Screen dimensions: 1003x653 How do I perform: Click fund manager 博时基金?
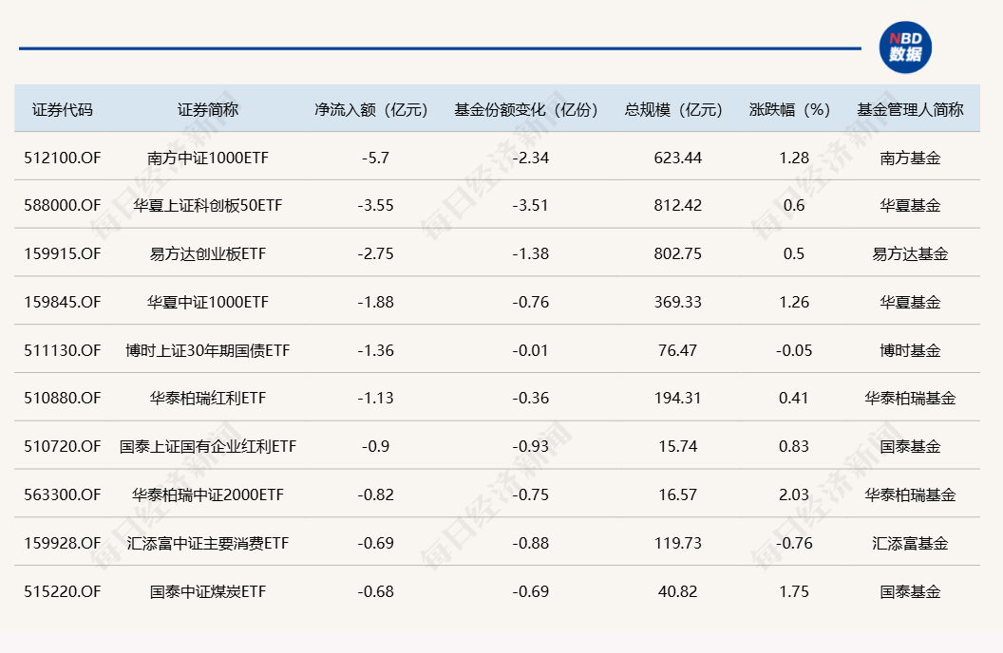coord(910,350)
